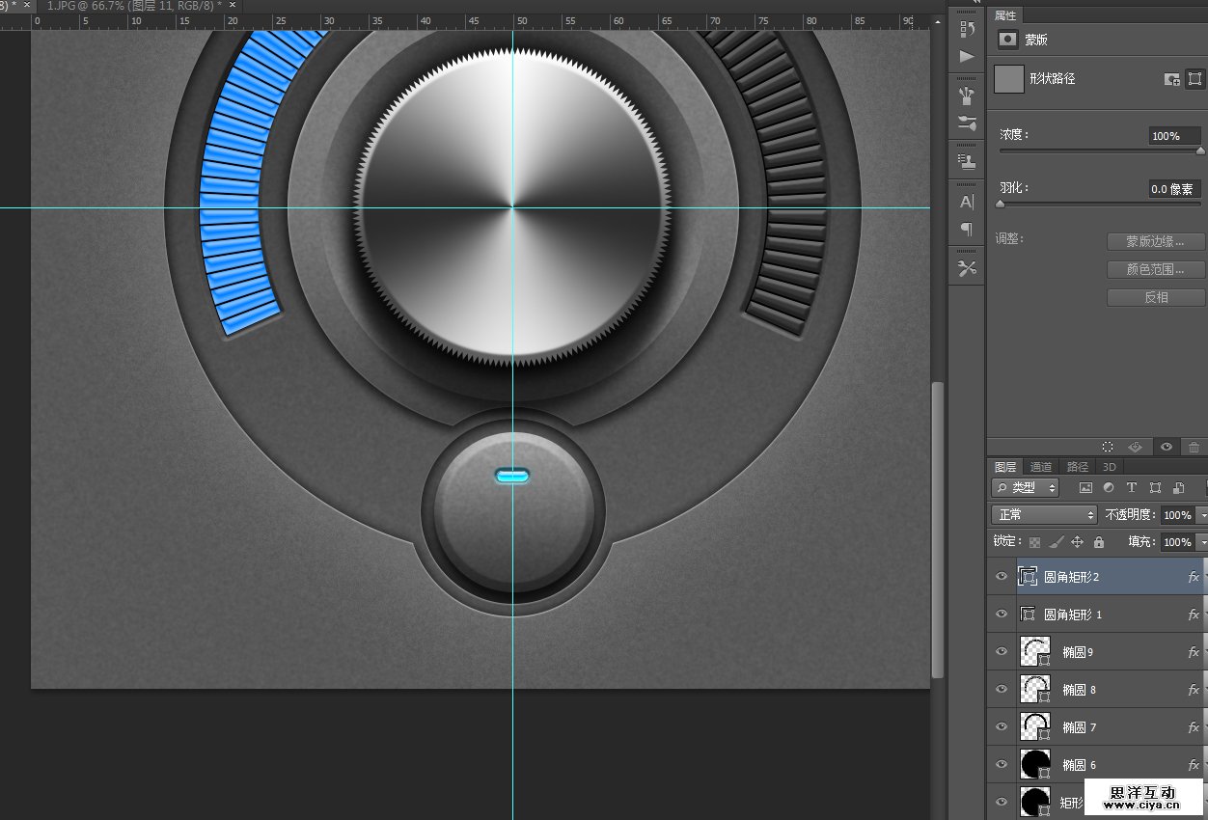Open the Character panel icon
Screen dimensions: 1208x820
coord(966,202)
